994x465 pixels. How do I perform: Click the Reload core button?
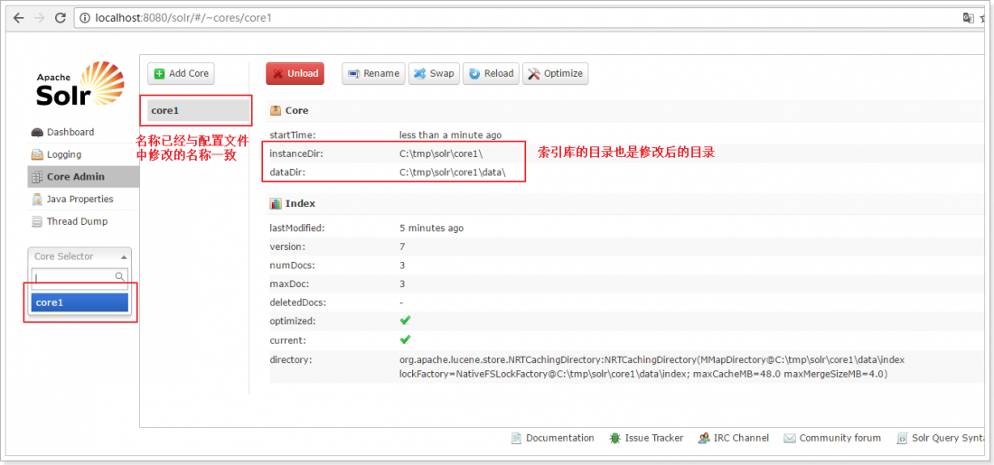point(492,73)
